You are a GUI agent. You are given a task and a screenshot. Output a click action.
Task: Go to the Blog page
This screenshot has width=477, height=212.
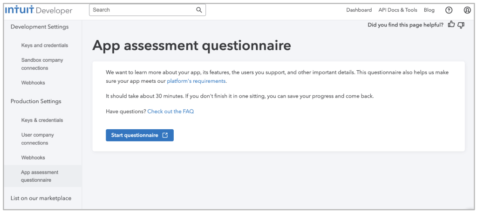pos(429,10)
